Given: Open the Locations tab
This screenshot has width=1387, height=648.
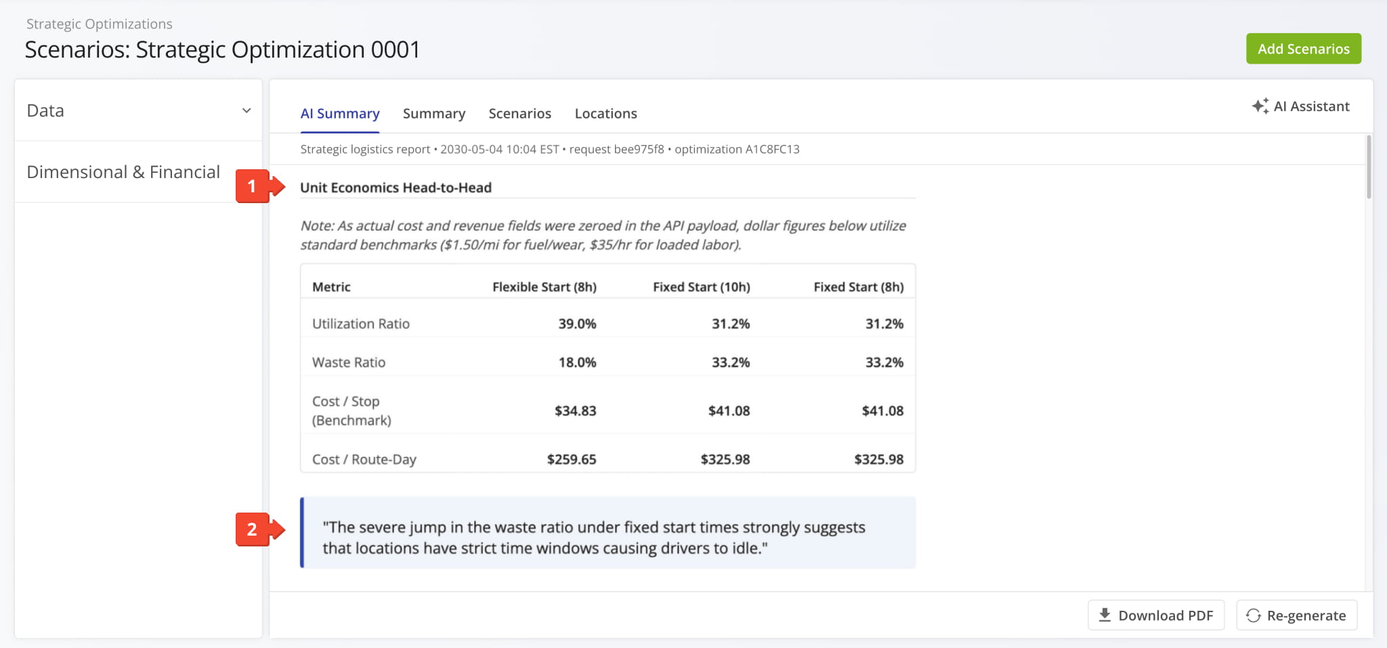Looking at the screenshot, I should [x=606, y=113].
